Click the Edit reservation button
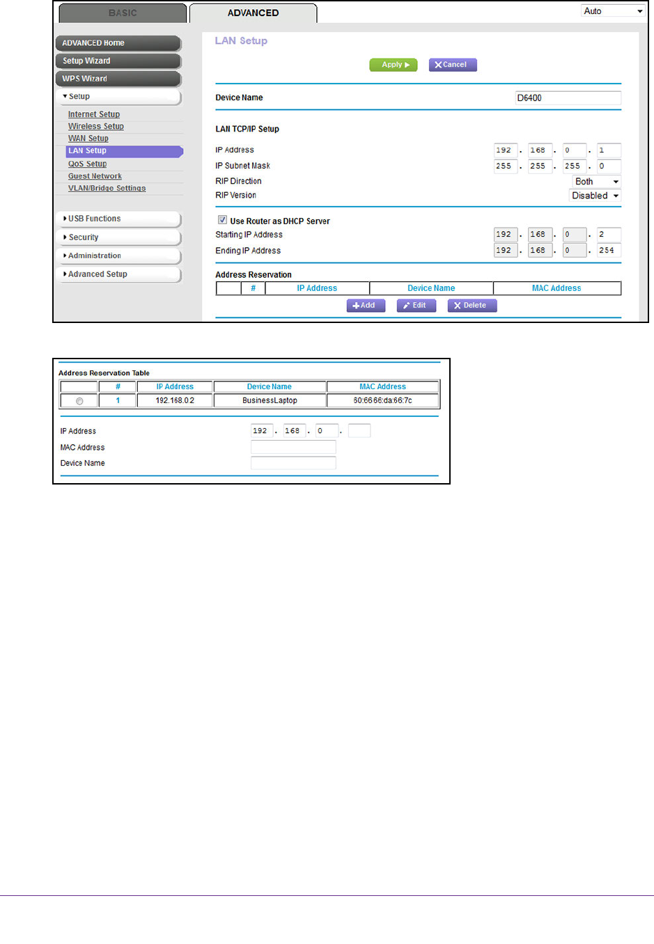Screen dimensions: 654x944 click(x=416, y=306)
